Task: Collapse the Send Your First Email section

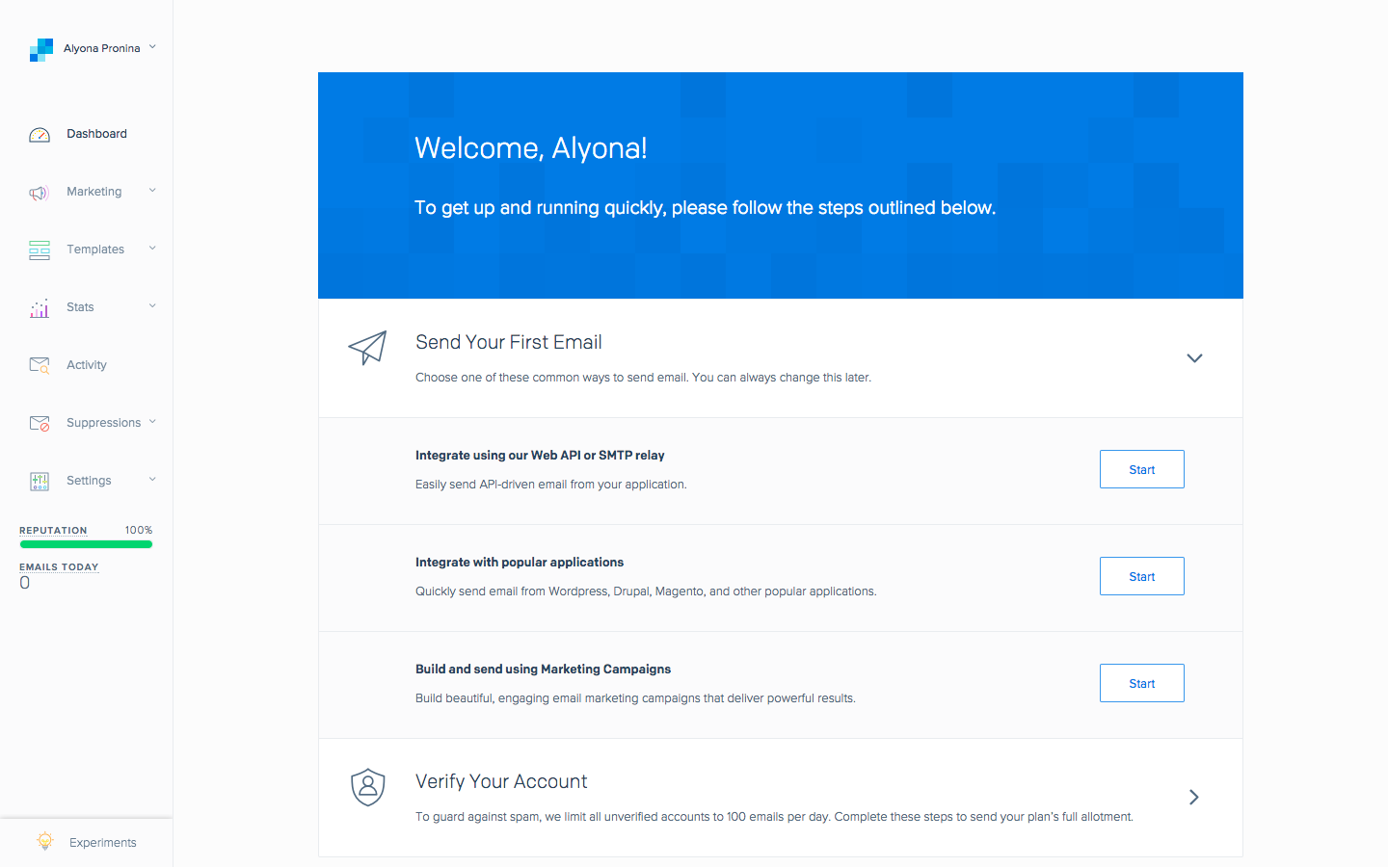Action: tap(1194, 357)
